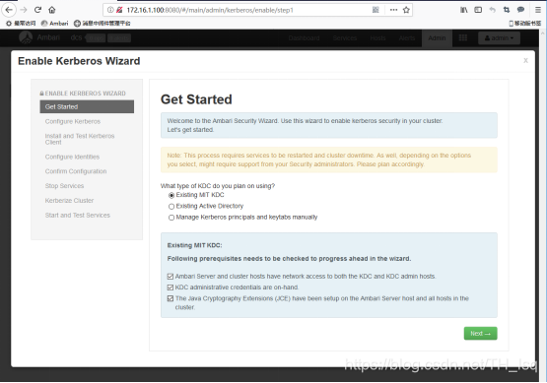Bookmark this page with the star icon

point(406,10)
